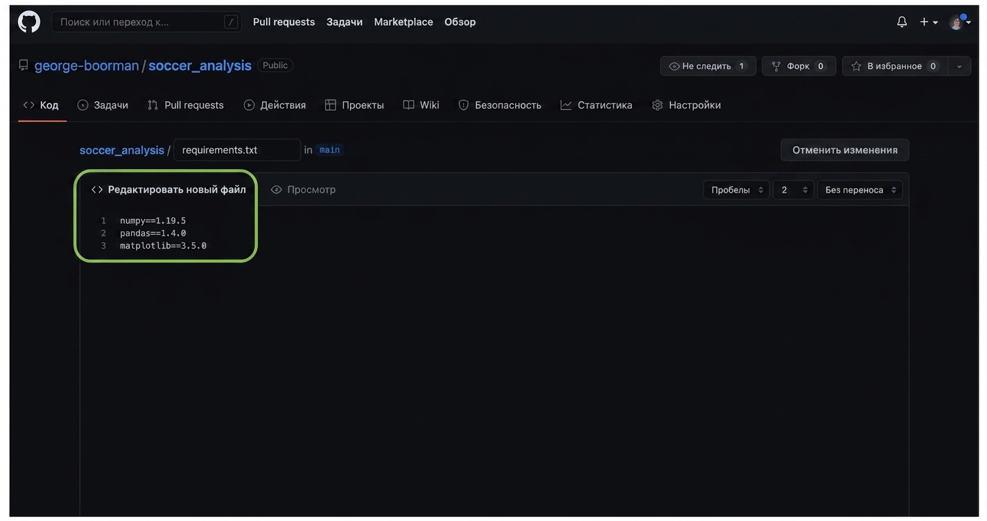Switch to the Проекты tab
The width and height of the screenshot is (987, 521).
[354, 105]
